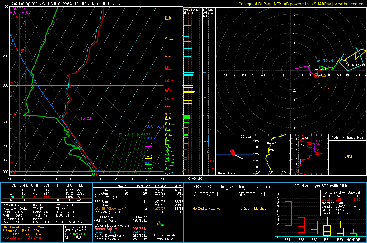
Task: Click the Potential Hazard Type header
Action: pyautogui.click(x=347, y=137)
